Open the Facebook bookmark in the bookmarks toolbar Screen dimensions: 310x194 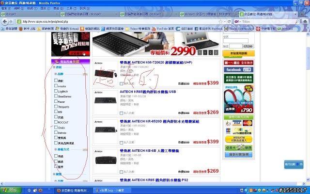click(209, 29)
